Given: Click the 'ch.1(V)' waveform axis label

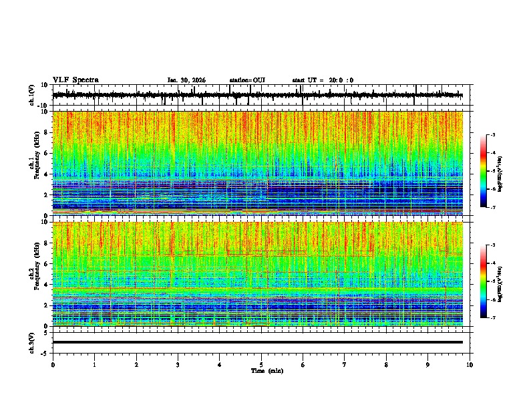Looking at the screenshot, I should pyautogui.click(x=32, y=95).
